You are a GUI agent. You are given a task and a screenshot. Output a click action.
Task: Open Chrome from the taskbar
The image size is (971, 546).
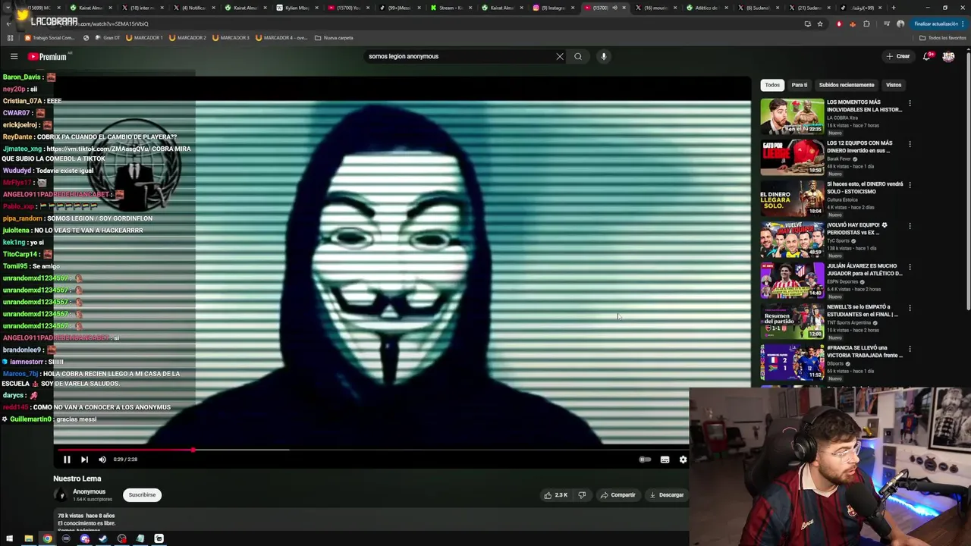[47, 539]
